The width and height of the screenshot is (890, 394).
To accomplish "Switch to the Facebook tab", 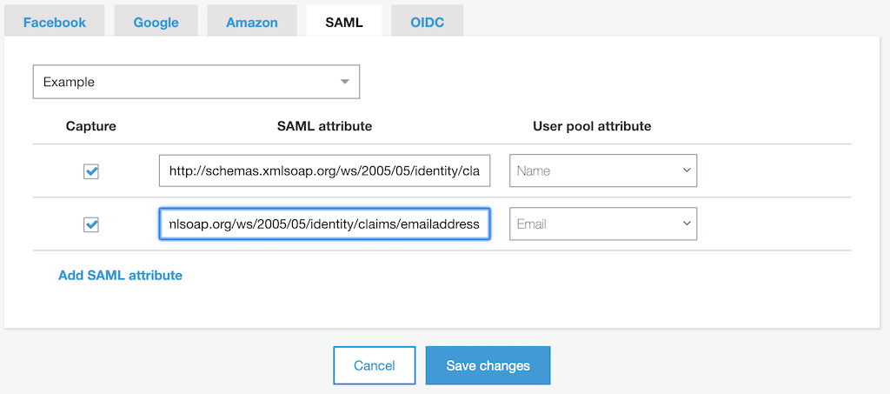I will tap(55, 22).
